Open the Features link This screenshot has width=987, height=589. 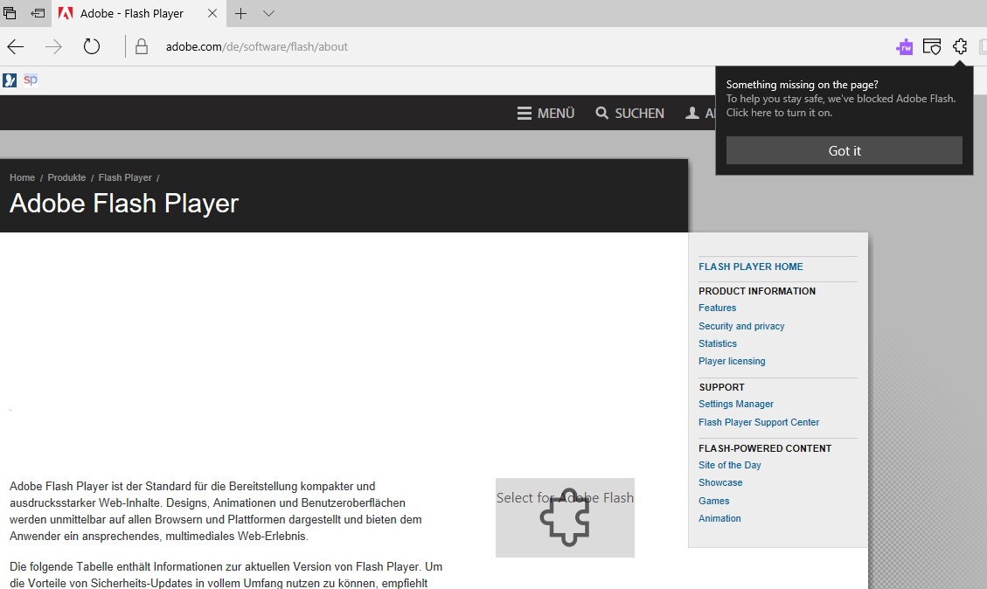pyautogui.click(x=717, y=308)
